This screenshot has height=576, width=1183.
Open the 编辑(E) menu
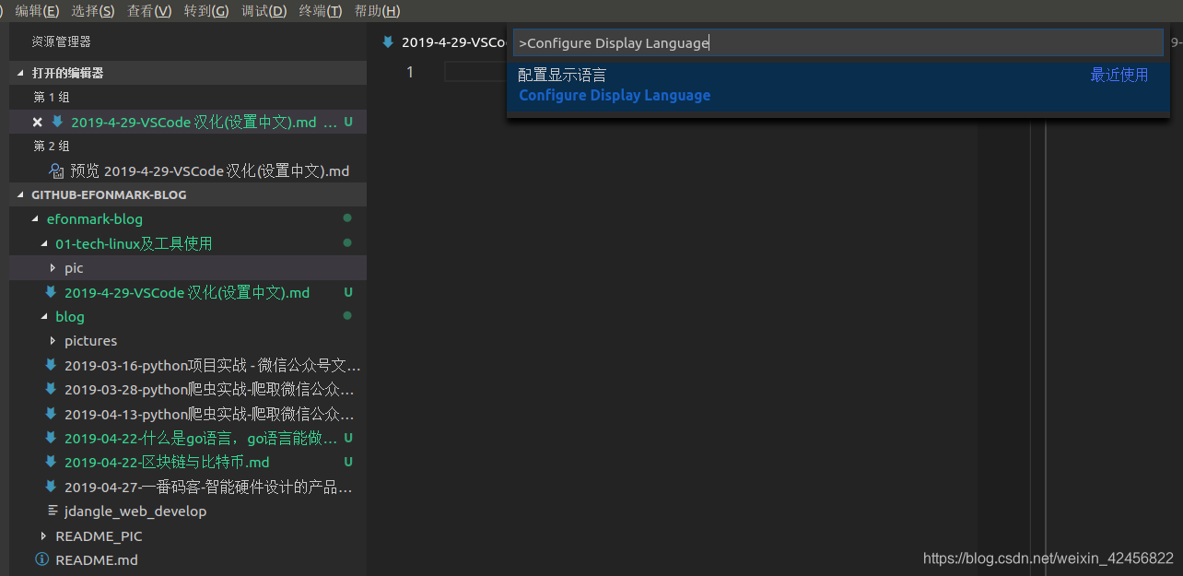tap(37, 11)
